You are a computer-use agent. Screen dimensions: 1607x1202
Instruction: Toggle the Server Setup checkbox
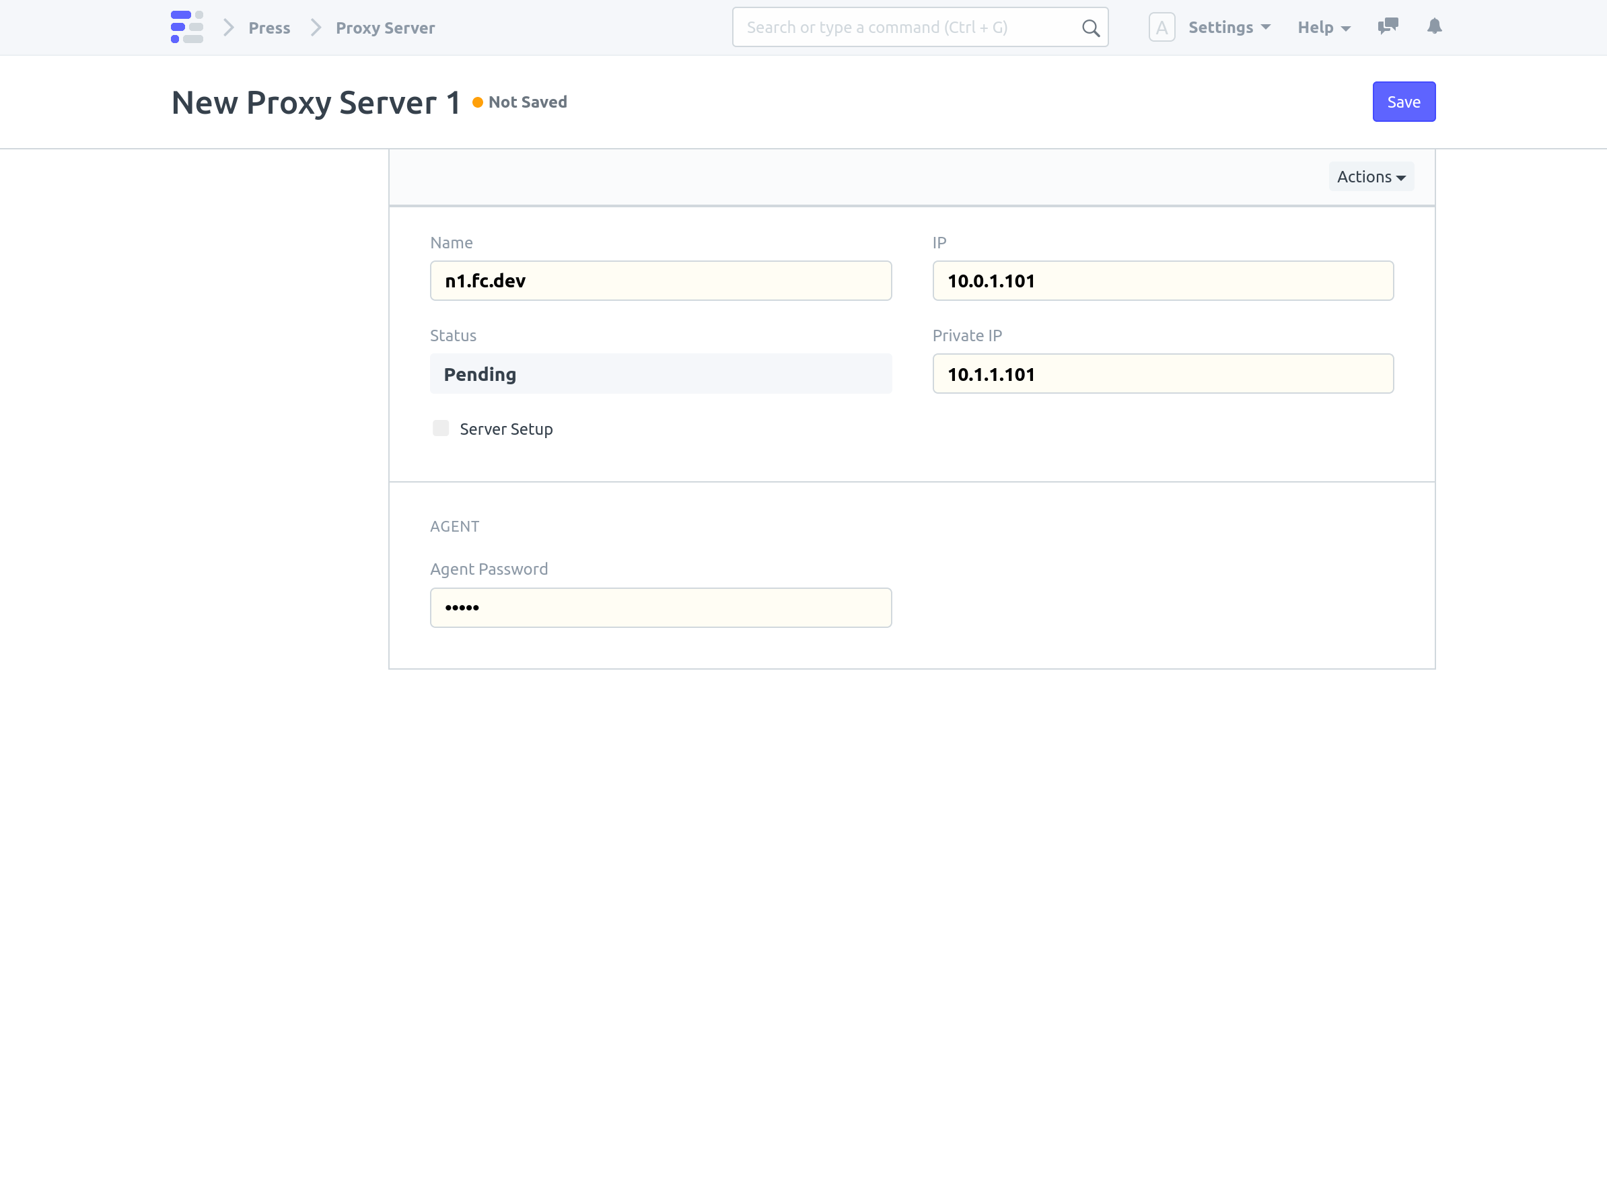tap(441, 428)
